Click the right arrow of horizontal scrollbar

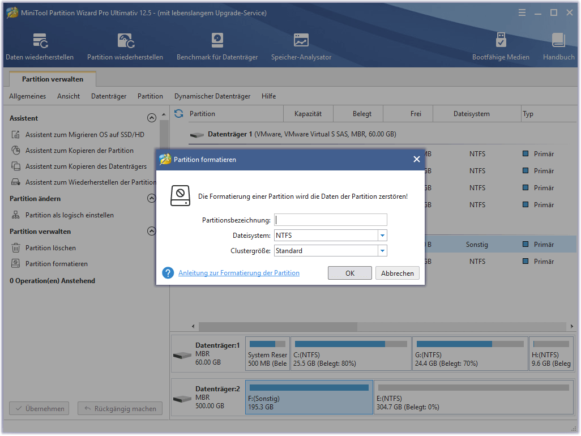click(x=572, y=326)
